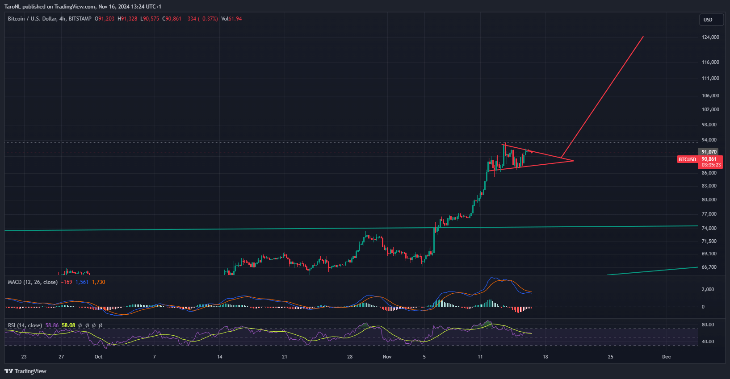The height and width of the screenshot is (379, 730).
Task: Click the Nov date on the time axis
Action: tap(387, 357)
